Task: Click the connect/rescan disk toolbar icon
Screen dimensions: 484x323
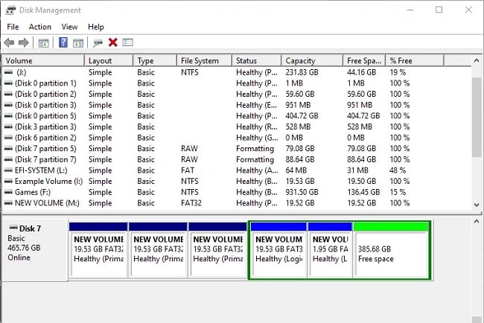Action: coord(98,43)
